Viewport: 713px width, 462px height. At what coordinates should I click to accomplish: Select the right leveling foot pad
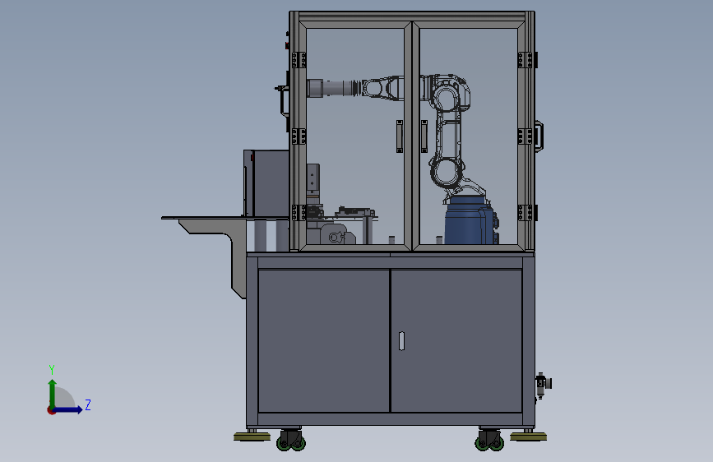pyautogui.click(x=529, y=437)
